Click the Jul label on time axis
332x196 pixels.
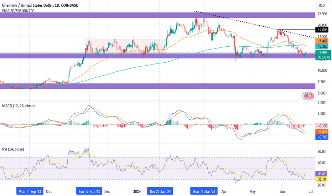point(311,192)
